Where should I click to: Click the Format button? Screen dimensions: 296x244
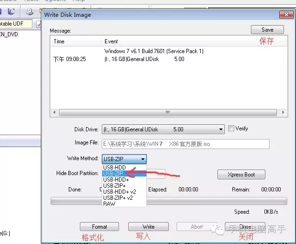(x=99, y=227)
